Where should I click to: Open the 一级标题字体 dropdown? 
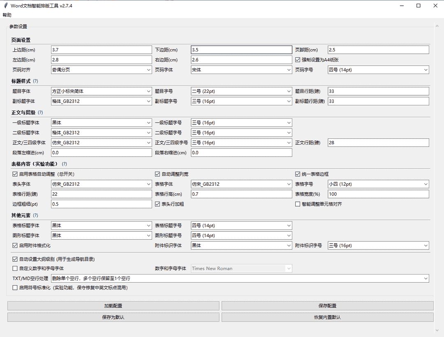click(102, 122)
